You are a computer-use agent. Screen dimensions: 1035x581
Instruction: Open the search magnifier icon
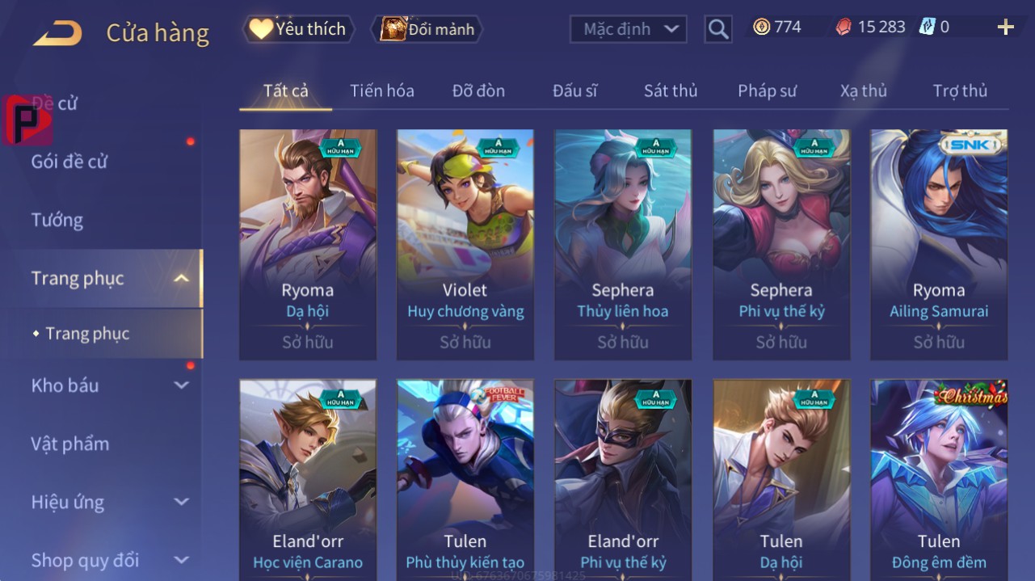717,30
